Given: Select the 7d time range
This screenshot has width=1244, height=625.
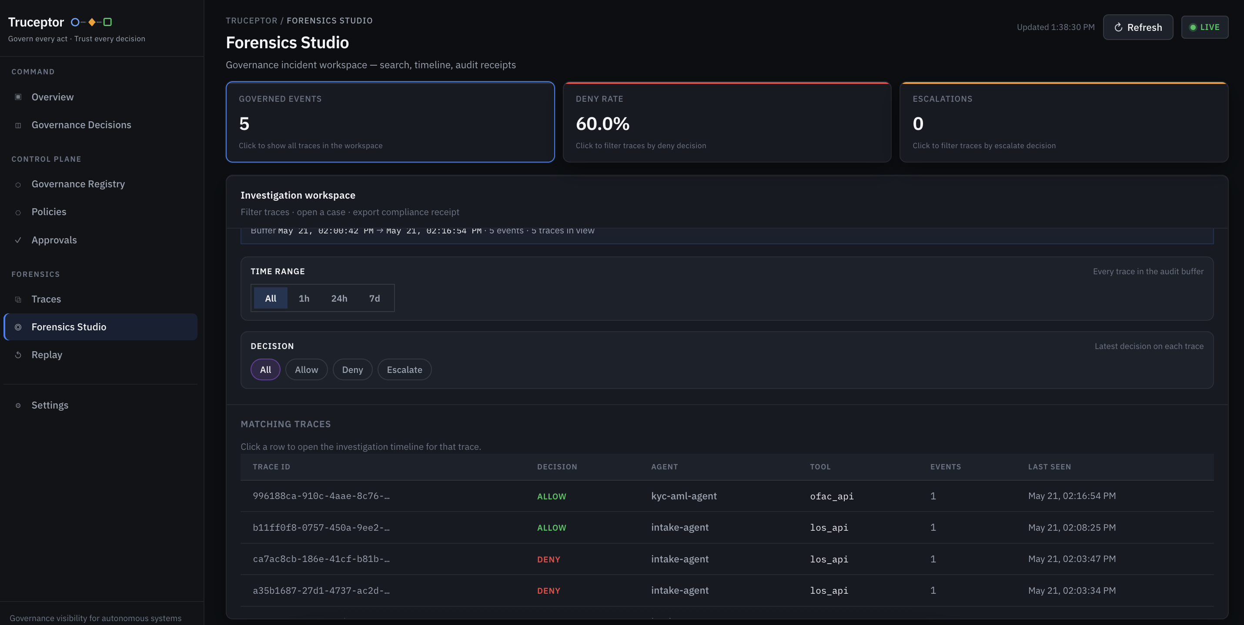Looking at the screenshot, I should [374, 298].
